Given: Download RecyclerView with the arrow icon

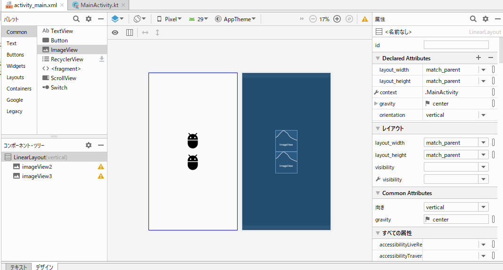Looking at the screenshot, I should point(101,59).
